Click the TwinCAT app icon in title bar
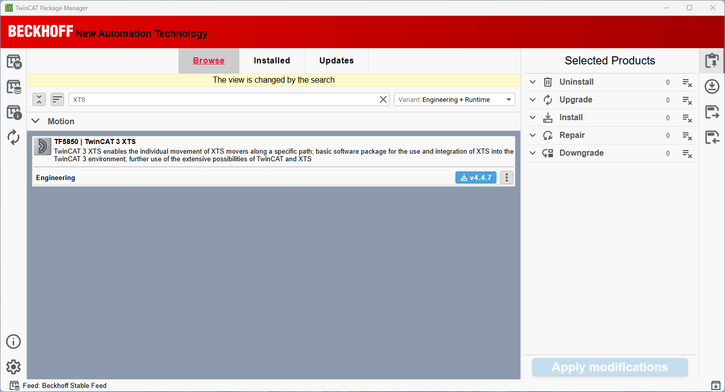The height and width of the screenshot is (392, 725). 9,8
